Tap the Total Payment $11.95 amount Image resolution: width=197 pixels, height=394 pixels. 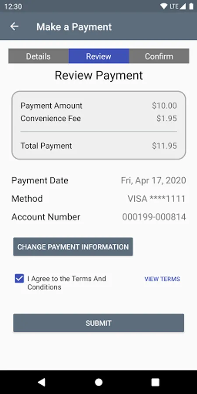pos(164,146)
